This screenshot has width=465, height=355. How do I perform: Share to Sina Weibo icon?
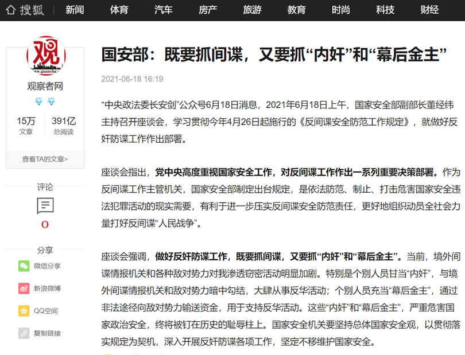24,288
